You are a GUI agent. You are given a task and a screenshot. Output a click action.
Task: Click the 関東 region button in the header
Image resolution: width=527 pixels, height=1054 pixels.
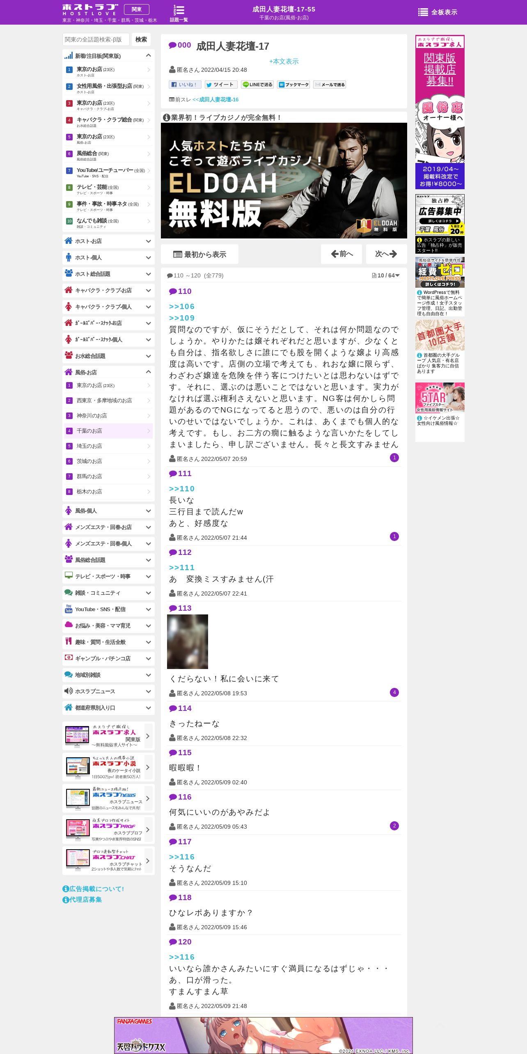tap(136, 9)
